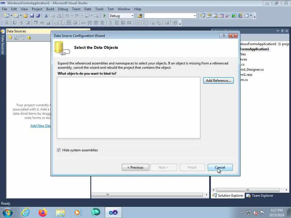Open the Edit menu
Viewport: 291px width, 218px height.
pos(14,9)
